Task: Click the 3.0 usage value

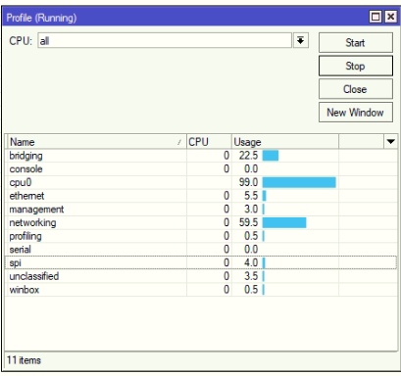Action: coord(251,210)
